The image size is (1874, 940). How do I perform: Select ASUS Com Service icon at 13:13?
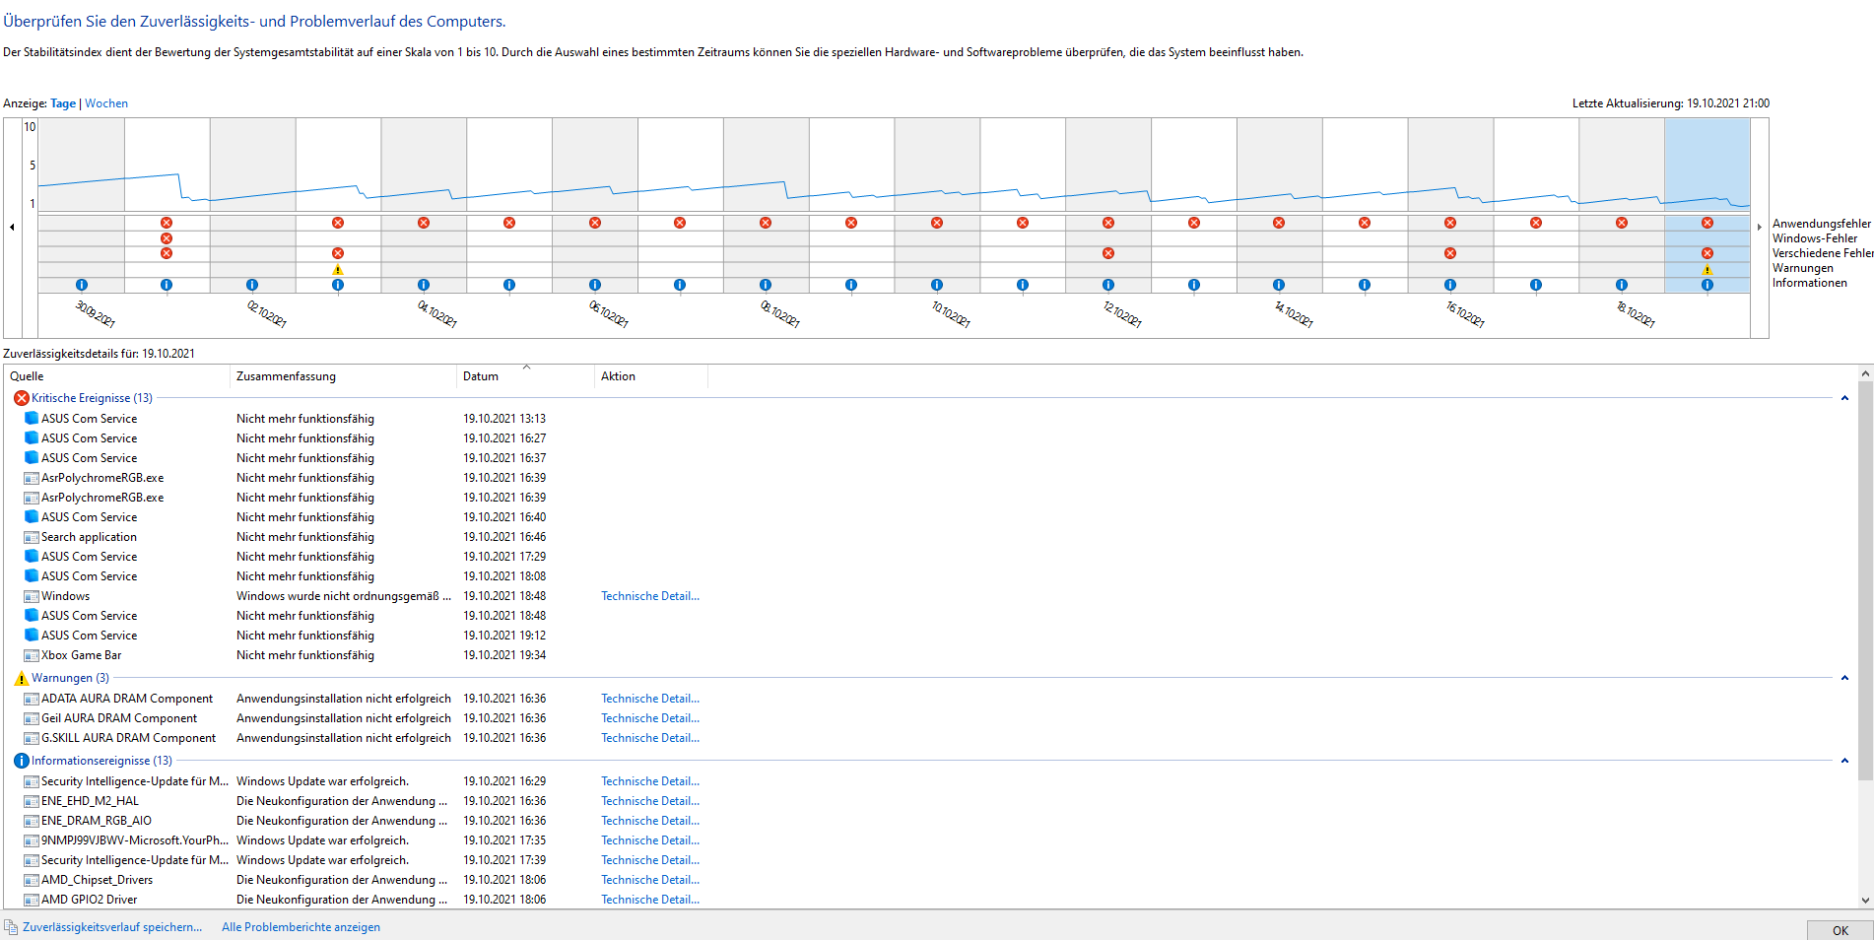(x=32, y=419)
